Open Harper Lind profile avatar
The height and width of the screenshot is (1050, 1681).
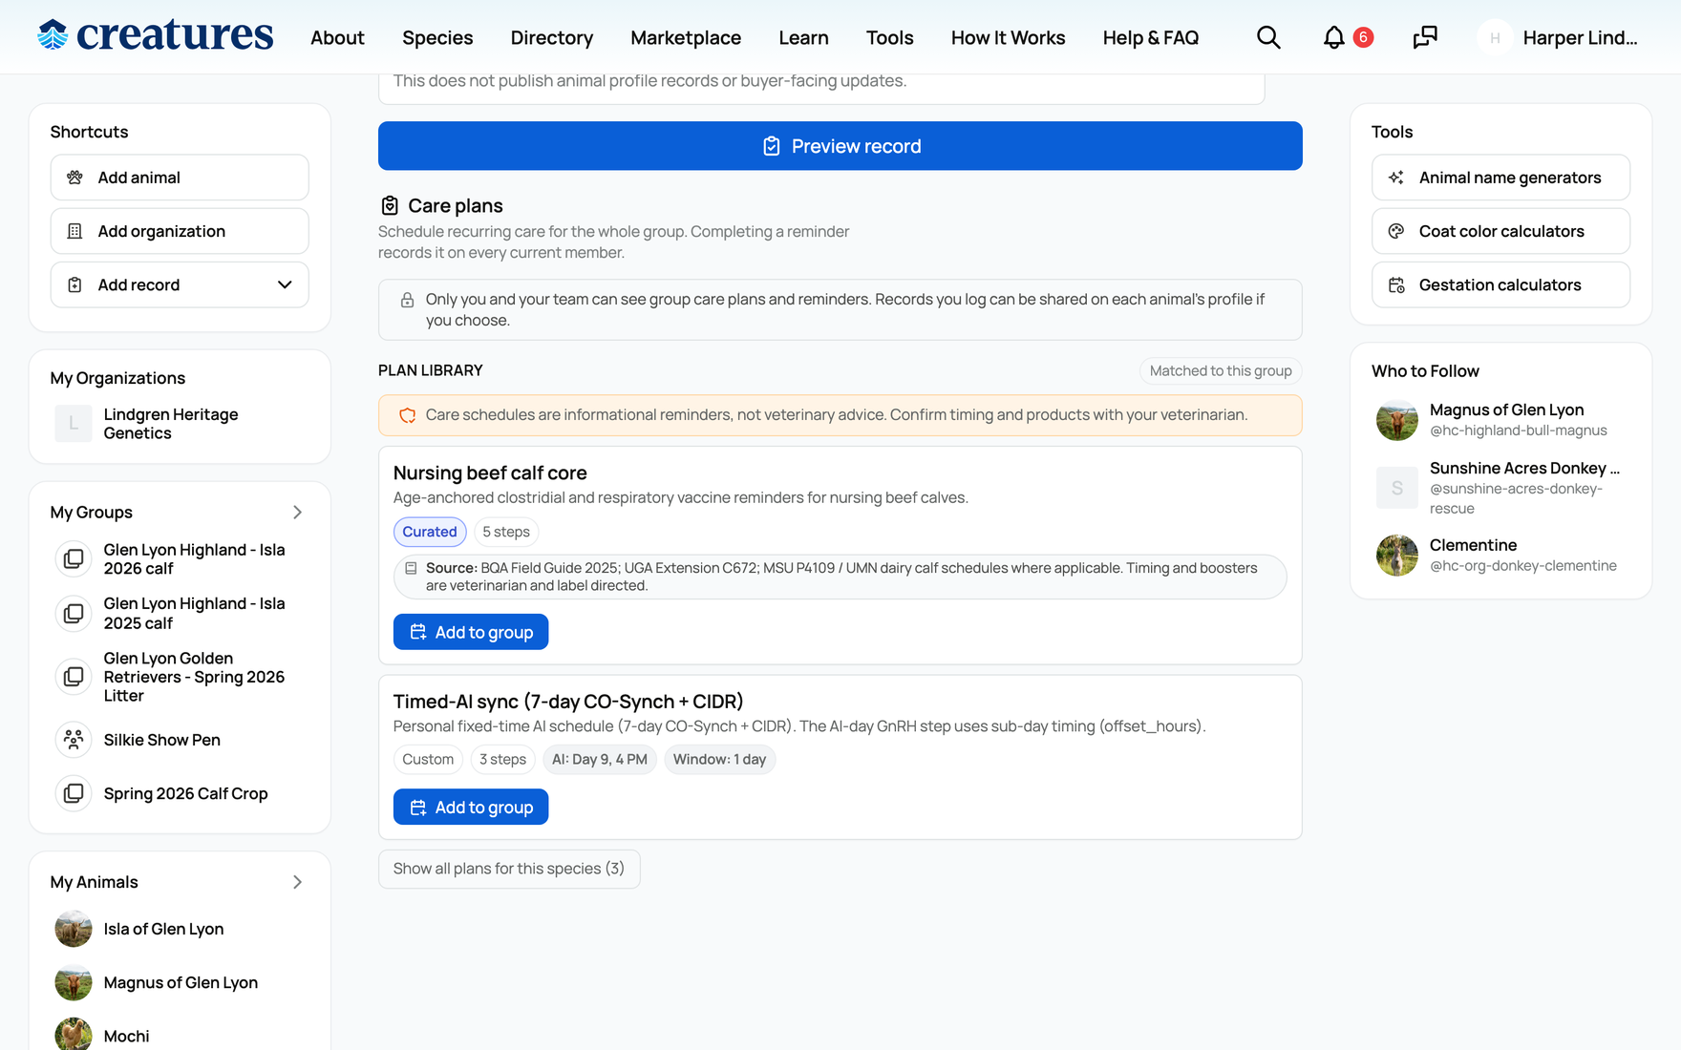click(1495, 37)
